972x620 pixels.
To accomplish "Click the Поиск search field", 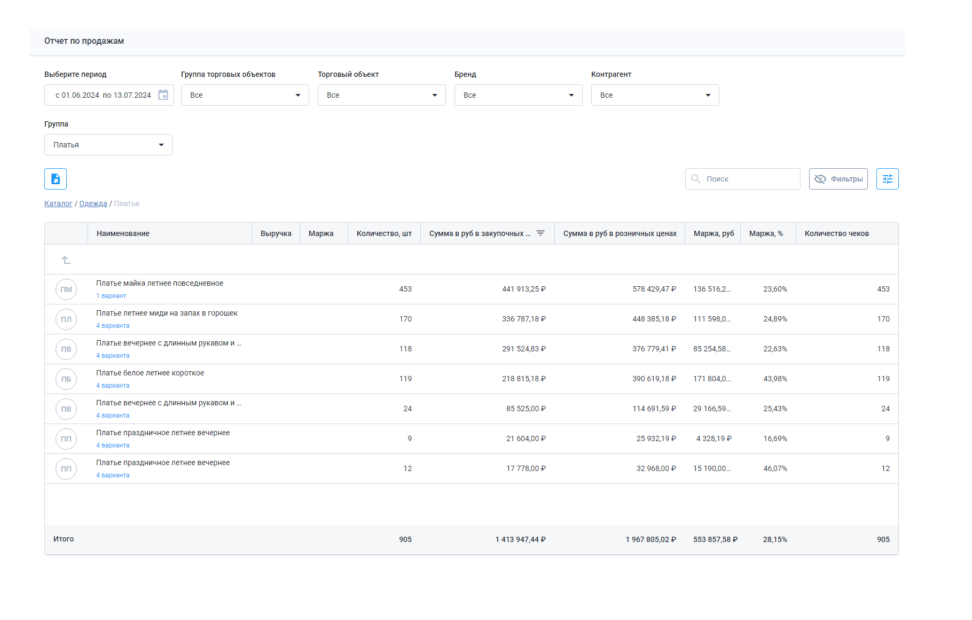I will pyautogui.click(x=743, y=179).
